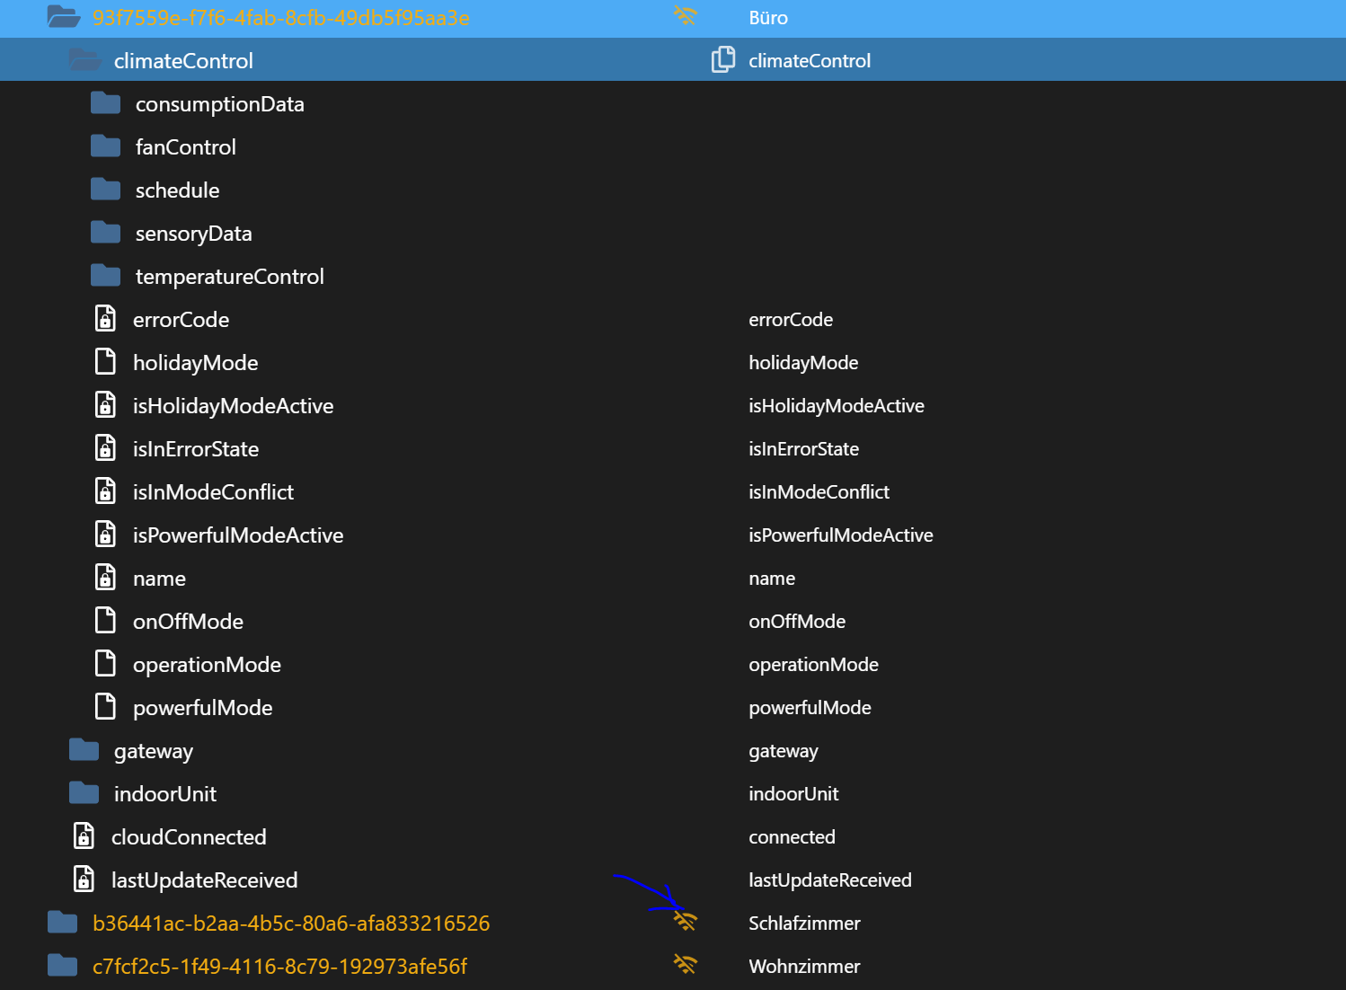The image size is (1346, 990).
Task: Collapse the open climateControl folder
Action: point(84,60)
